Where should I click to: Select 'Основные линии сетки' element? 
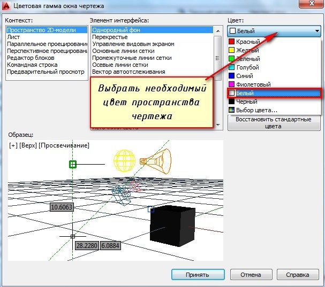[x=152, y=51]
